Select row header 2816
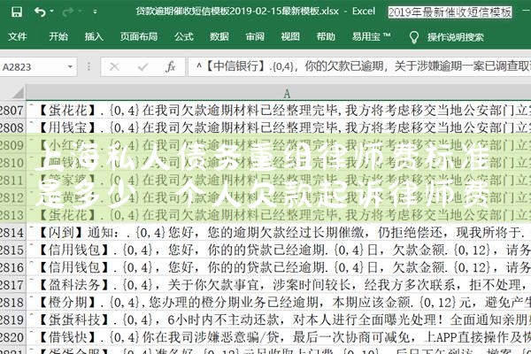 coord(12,267)
